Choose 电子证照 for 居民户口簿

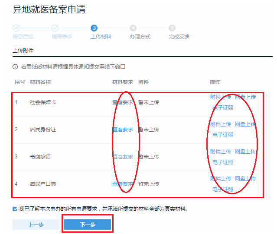click(x=223, y=190)
